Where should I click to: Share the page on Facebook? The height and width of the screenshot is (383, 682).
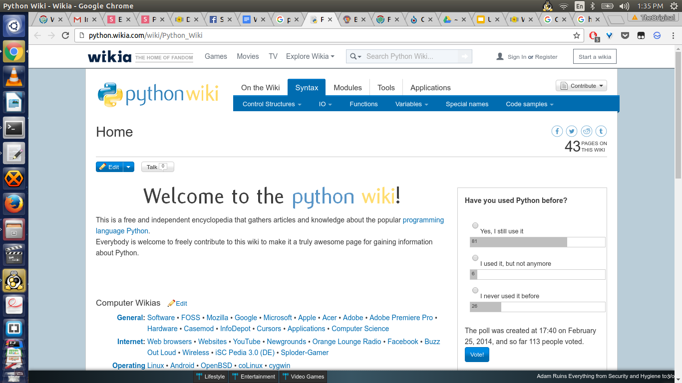coord(557,131)
